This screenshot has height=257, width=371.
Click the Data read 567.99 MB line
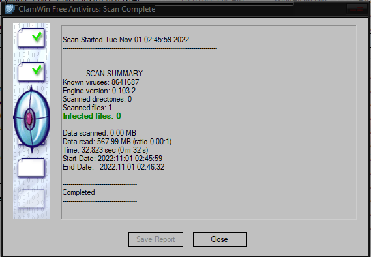117,142
